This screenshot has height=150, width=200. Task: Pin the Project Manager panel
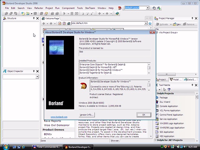coord(192,18)
